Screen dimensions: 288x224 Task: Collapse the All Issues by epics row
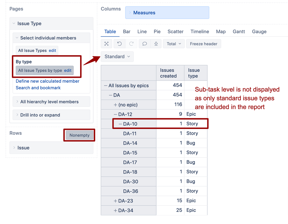(106, 86)
